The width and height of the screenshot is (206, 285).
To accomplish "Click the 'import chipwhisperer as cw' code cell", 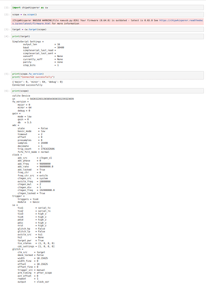I will tap(107, 7).
